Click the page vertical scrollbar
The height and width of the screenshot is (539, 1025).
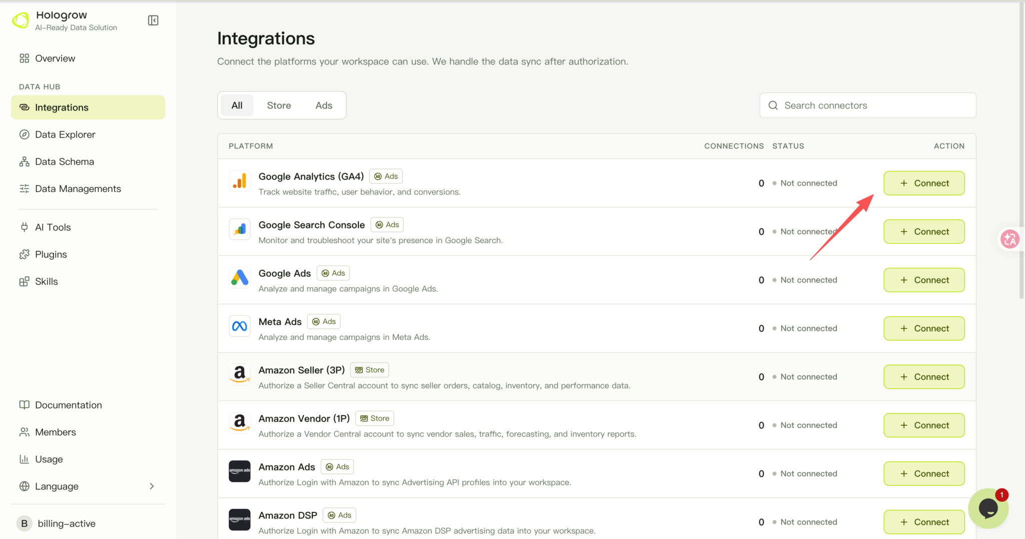tap(1021, 150)
